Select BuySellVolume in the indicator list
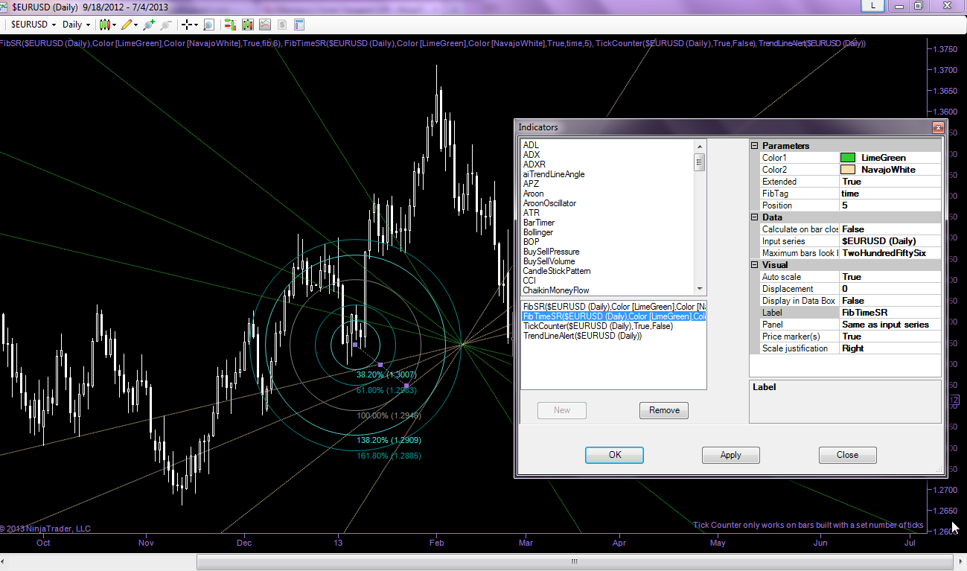 pyautogui.click(x=549, y=261)
